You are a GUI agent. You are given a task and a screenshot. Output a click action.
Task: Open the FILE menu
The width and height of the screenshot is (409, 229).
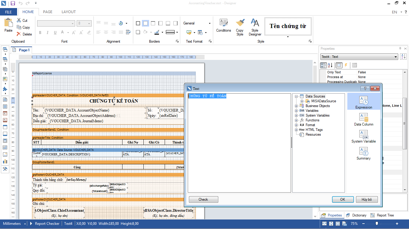coord(8,12)
